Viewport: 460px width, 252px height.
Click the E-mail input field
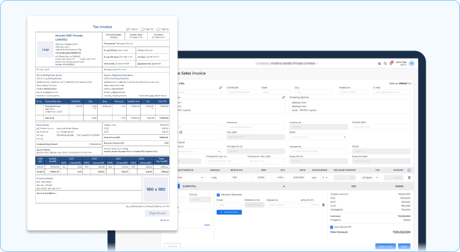pyautogui.click(x=392, y=92)
